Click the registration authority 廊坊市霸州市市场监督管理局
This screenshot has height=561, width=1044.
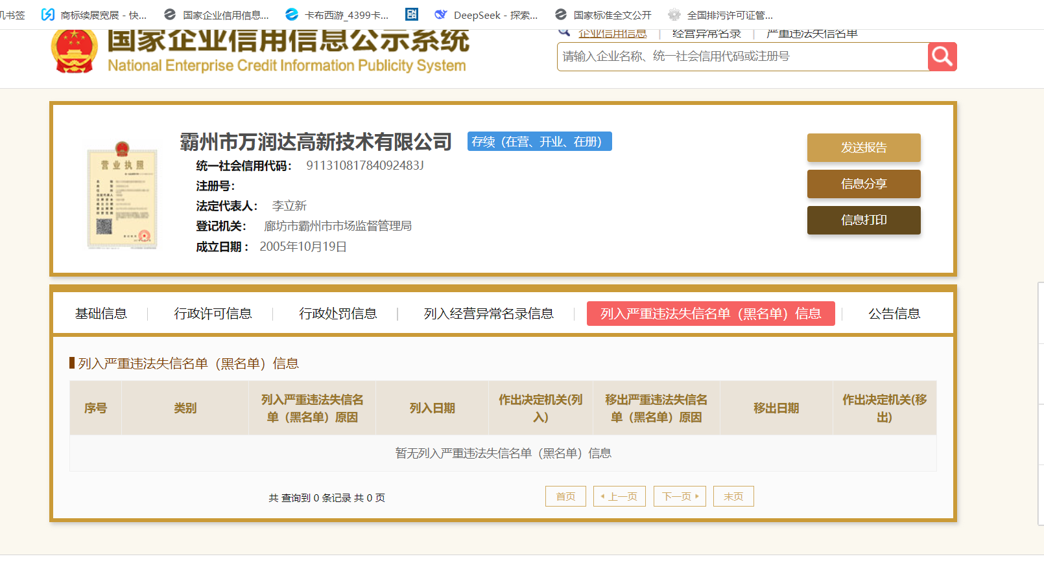pyautogui.click(x=338, y=226)
